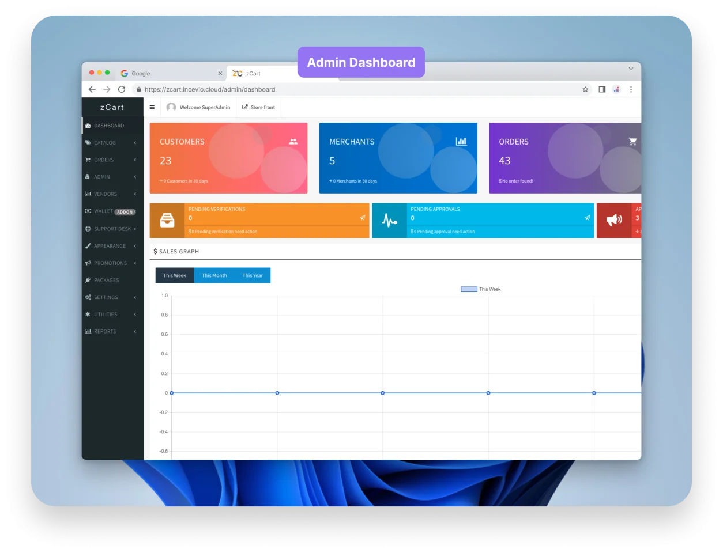723x553 pixels.
Task: Expand the Vendors menu chevron
Action: [135, 194]
